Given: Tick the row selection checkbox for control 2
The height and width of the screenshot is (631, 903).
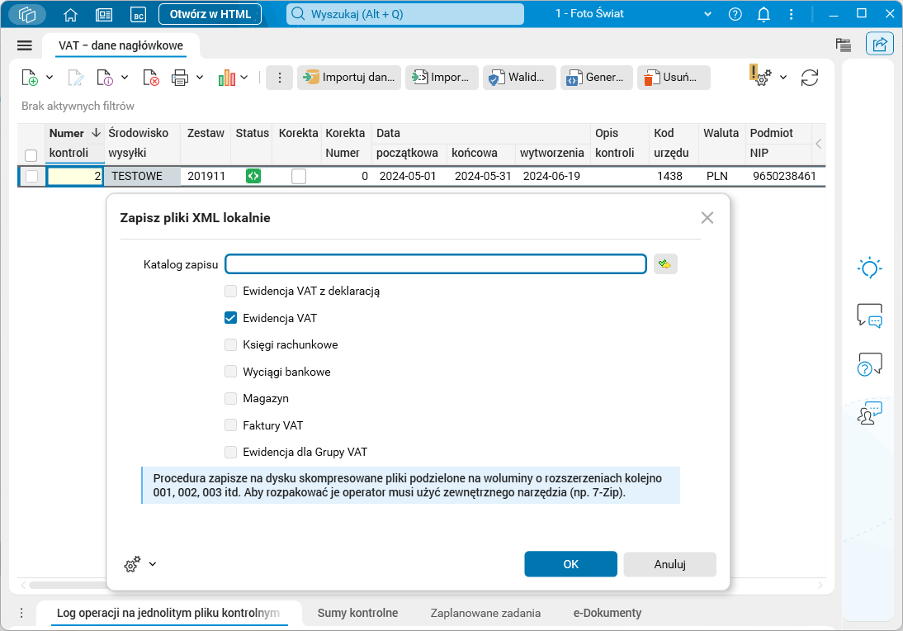Looking at the screenshot, I should (x=31, y=177).
